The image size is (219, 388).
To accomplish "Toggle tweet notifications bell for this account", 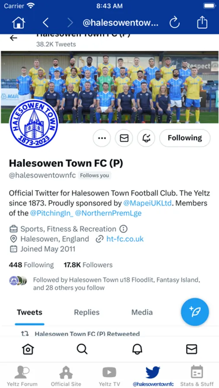I will [x=146, y=138].
